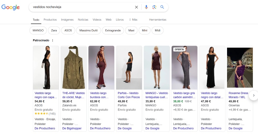Viewport: 258px width, 134px height.
Task: Open 'Roxanne Dress Morado / M/L' link
Action: tap(238, 95)
